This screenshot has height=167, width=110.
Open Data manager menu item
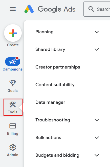pos(50,103)
